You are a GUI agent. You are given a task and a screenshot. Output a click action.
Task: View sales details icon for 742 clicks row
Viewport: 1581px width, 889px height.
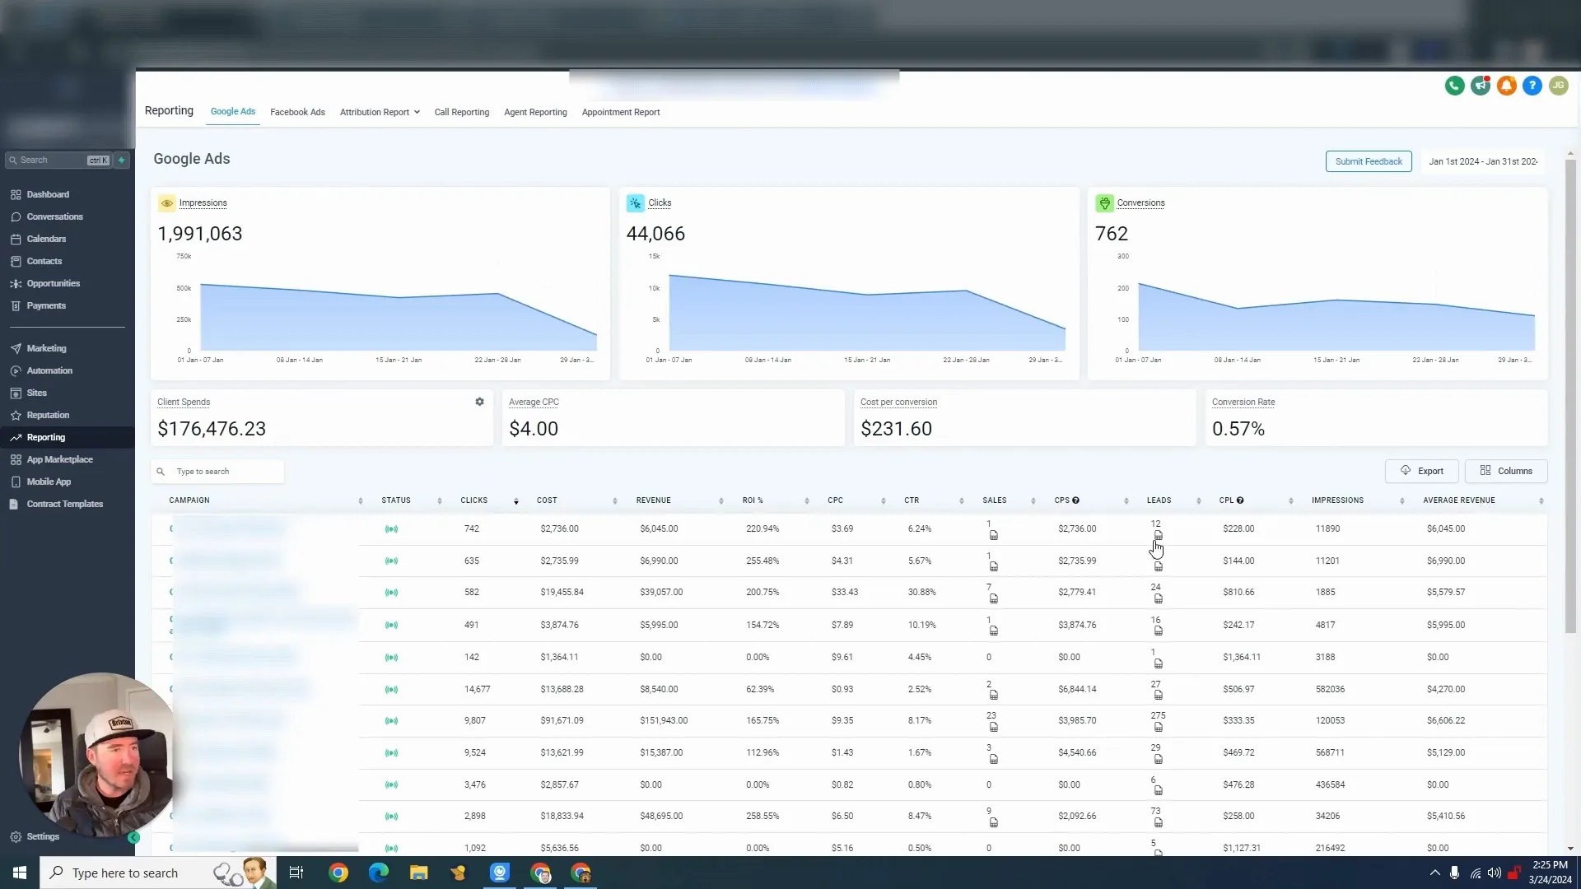pos(994,536)
